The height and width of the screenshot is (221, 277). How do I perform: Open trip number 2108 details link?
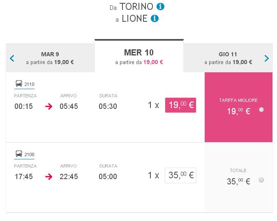click(x=29, y=154)
